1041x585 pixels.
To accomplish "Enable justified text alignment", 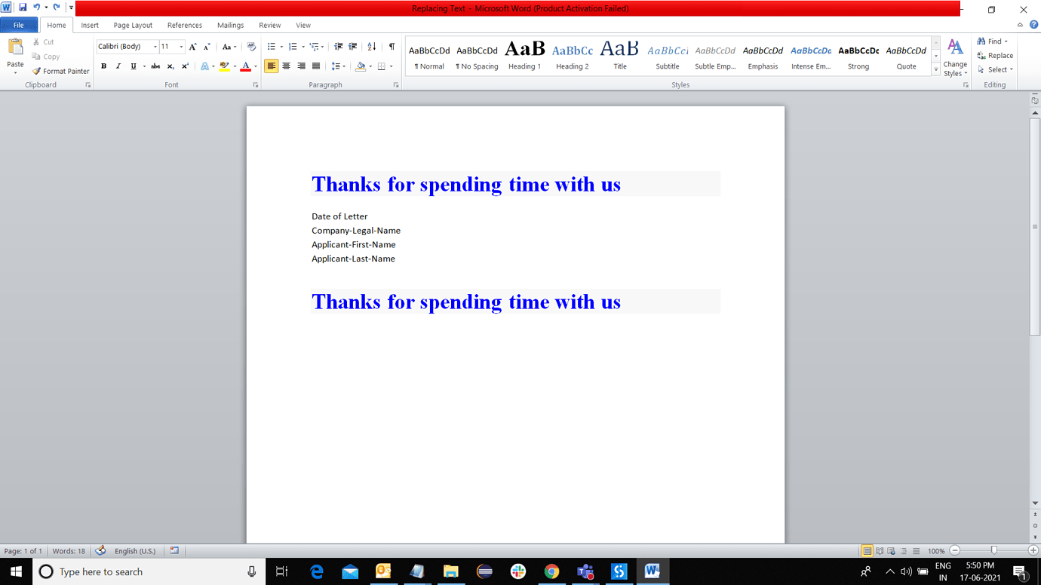I will [x=316, y=66].
